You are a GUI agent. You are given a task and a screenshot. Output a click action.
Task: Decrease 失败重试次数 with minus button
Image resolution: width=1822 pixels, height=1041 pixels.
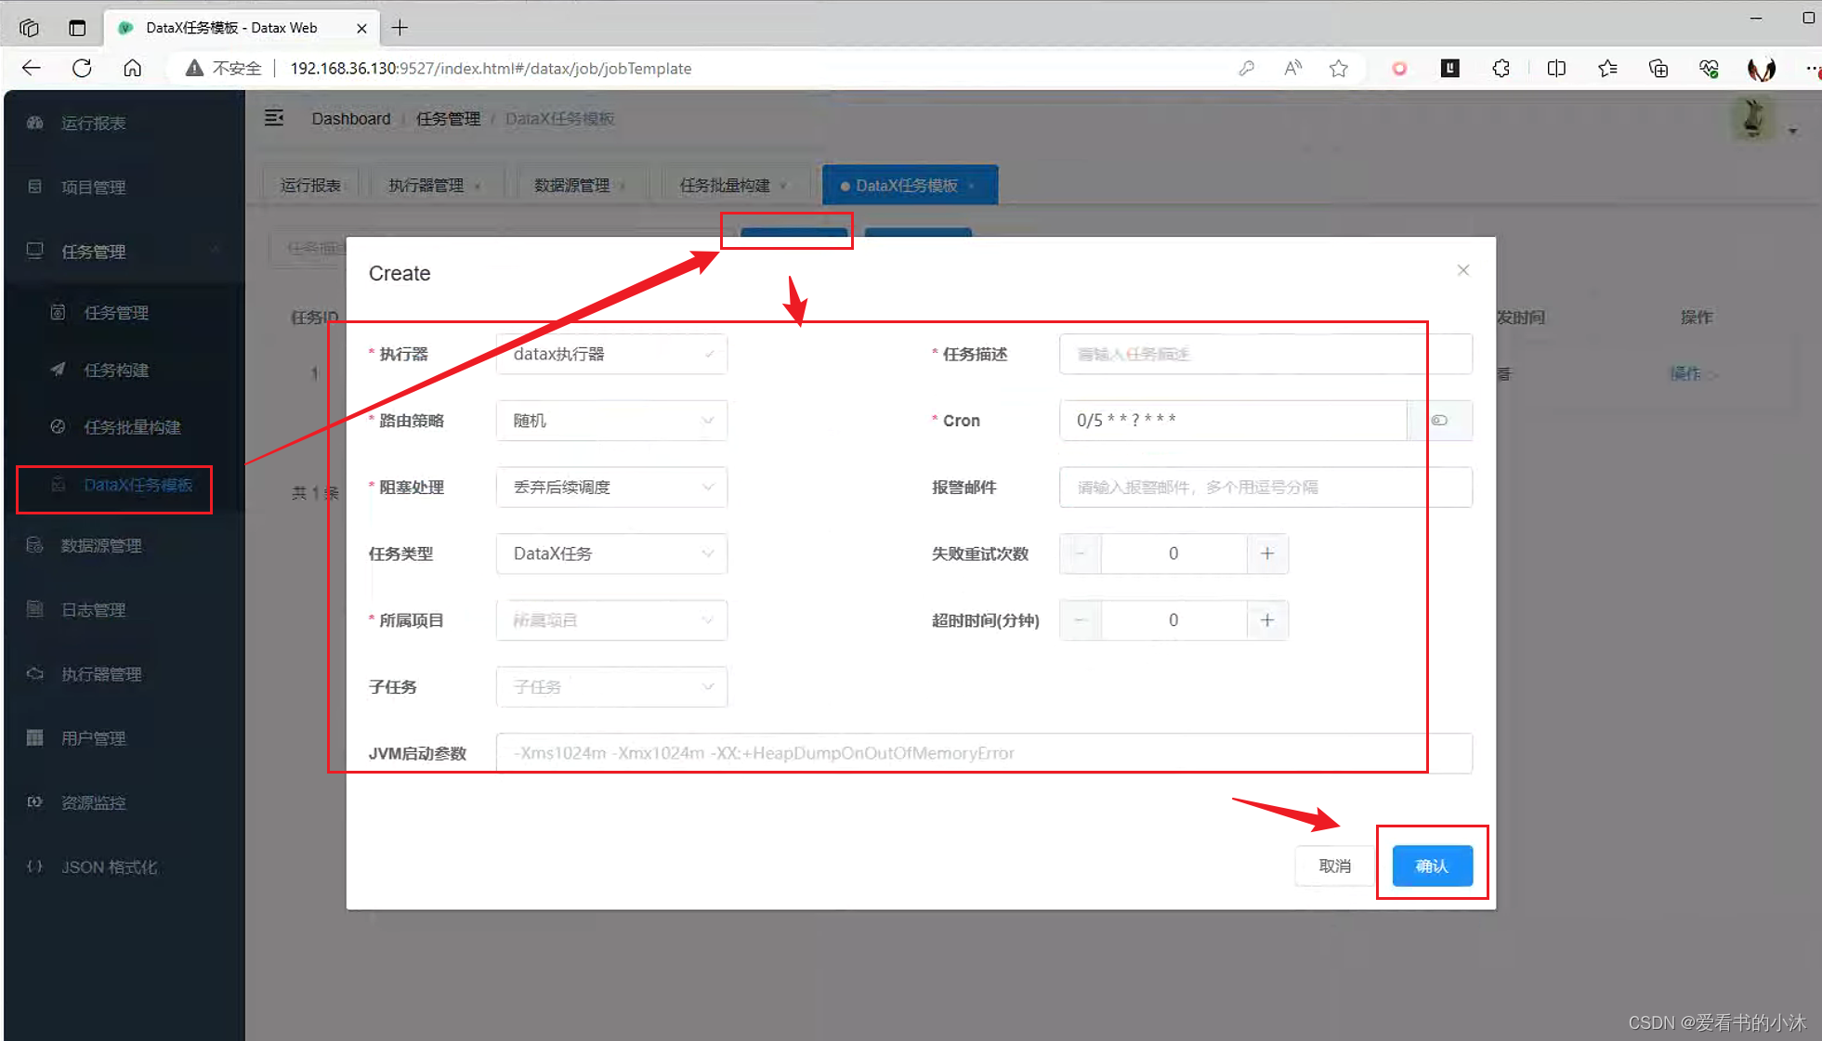1081,553
